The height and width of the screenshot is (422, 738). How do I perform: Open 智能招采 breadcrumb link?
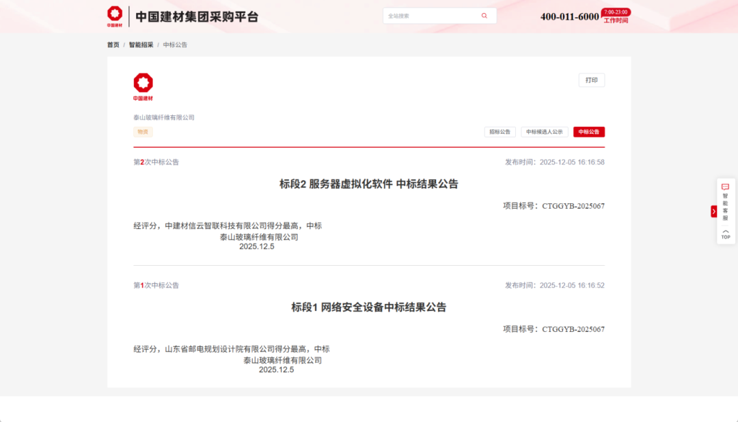click(141, 45)
